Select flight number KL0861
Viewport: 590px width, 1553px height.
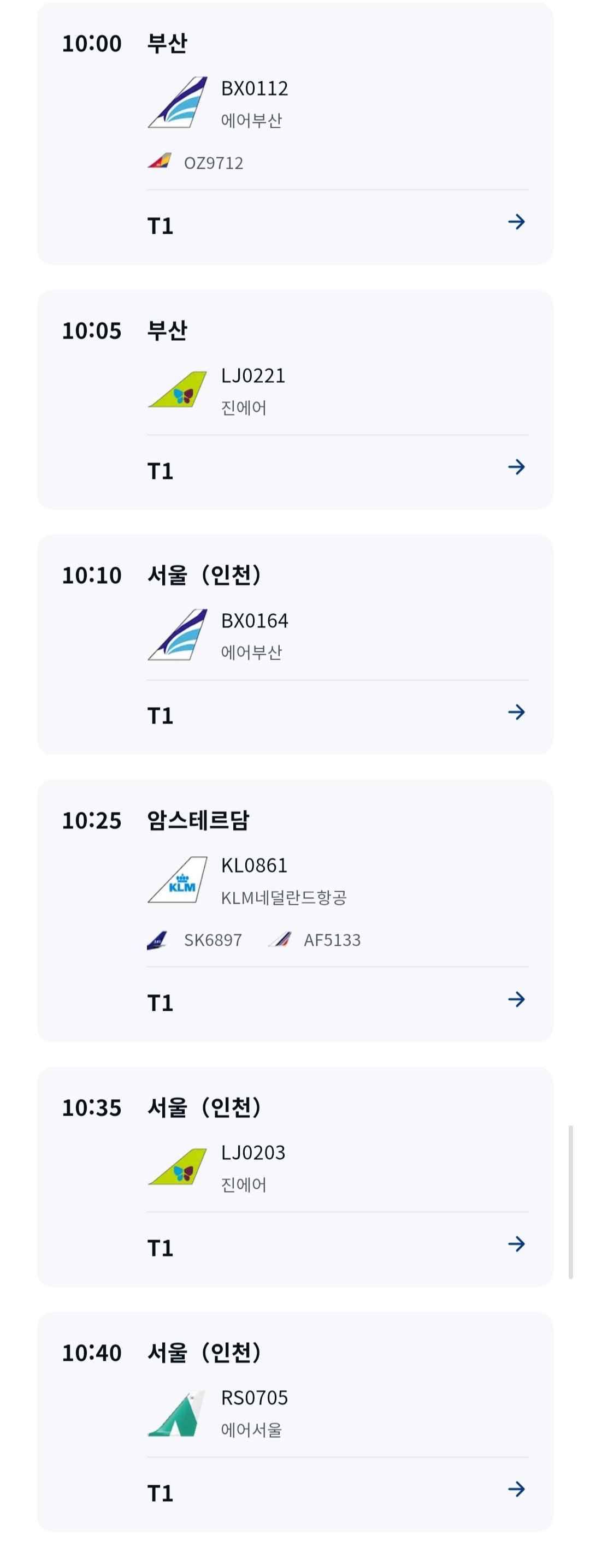tap(254, 865)
